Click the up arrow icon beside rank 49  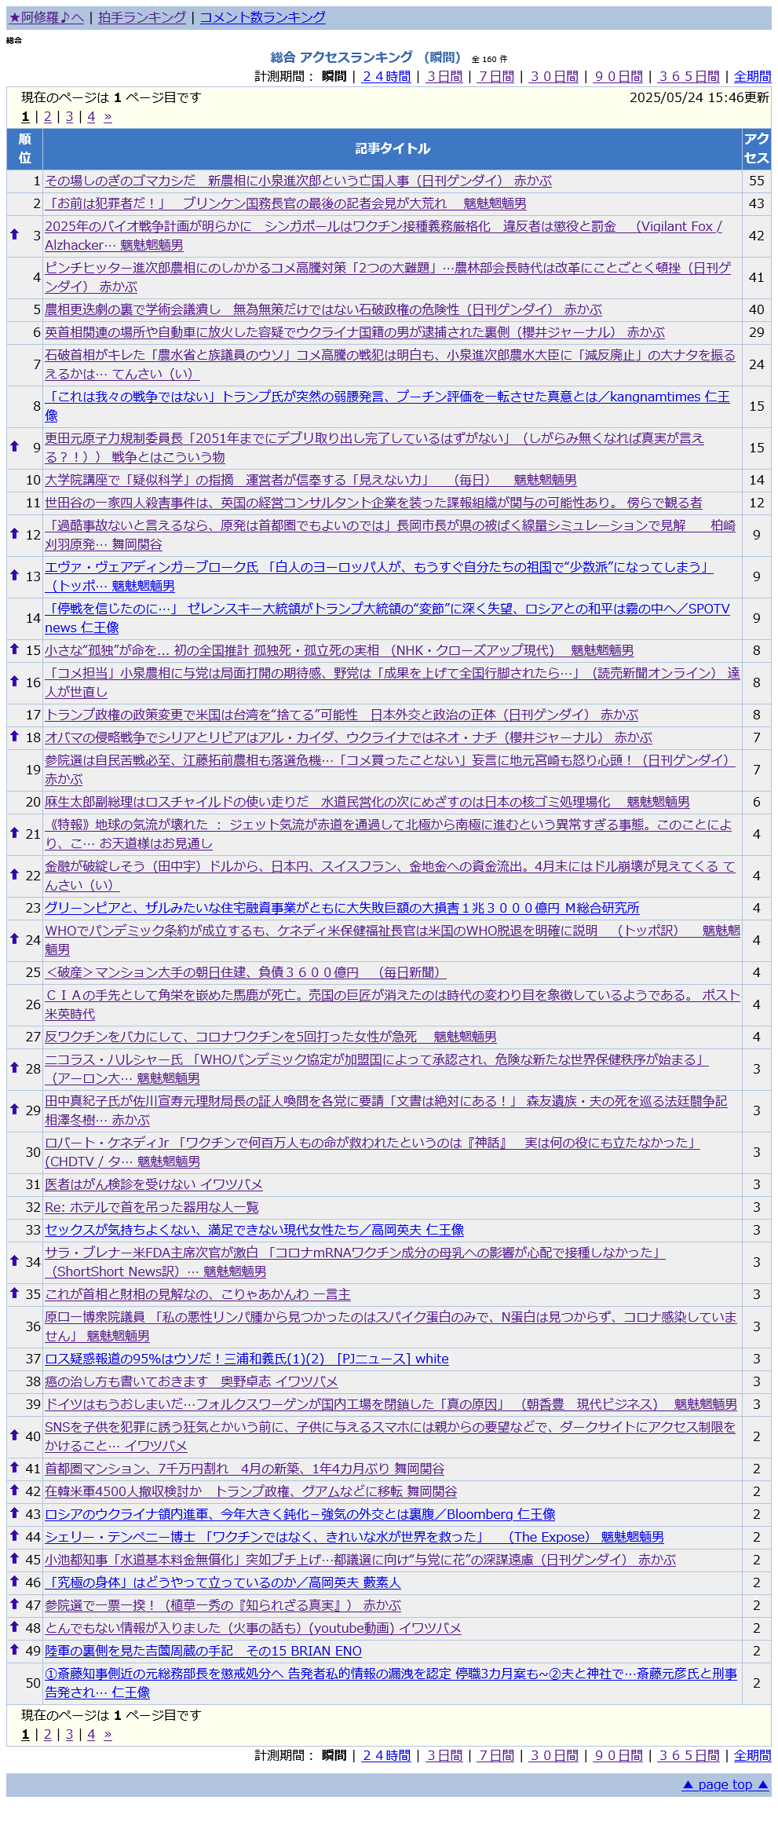point(14,1649)
